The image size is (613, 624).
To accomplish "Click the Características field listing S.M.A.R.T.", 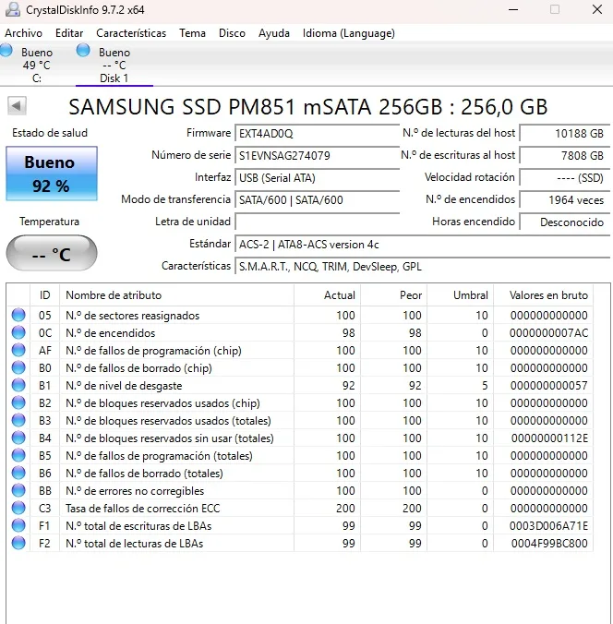I will click(423, 267).
